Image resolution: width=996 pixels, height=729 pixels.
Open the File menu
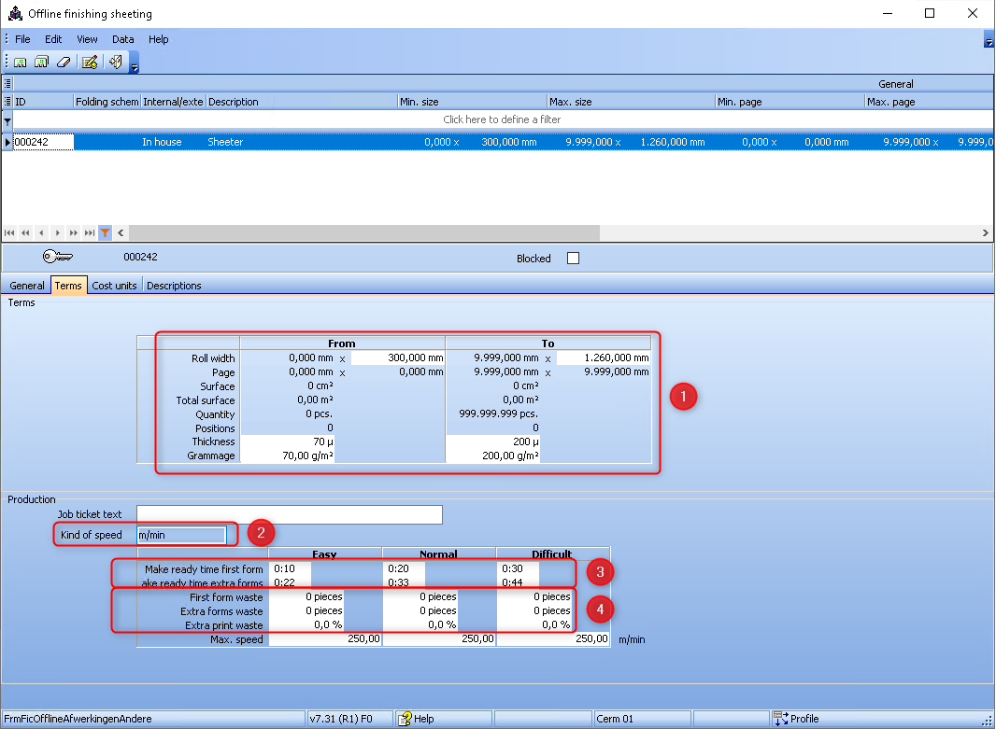pos(22,39)
